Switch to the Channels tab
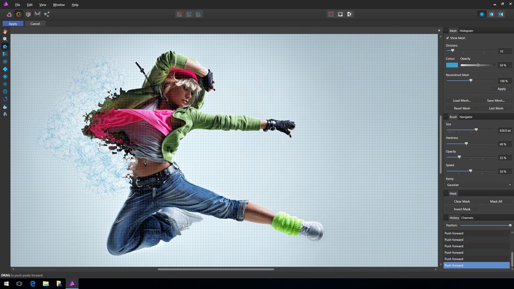This screenshot has width=514, height=289. tap(467, 218)
